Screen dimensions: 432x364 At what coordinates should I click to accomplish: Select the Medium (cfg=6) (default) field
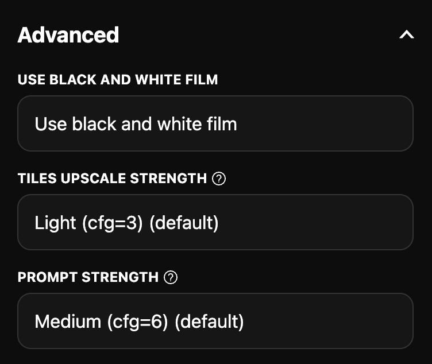click(x=215, y=321)
